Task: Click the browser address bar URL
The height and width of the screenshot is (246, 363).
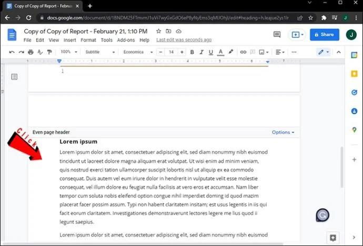Action: pos(168,17)
